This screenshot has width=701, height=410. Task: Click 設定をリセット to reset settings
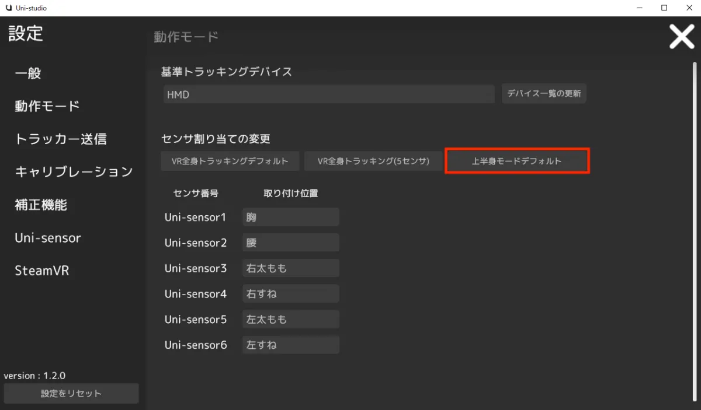(71, 393)
